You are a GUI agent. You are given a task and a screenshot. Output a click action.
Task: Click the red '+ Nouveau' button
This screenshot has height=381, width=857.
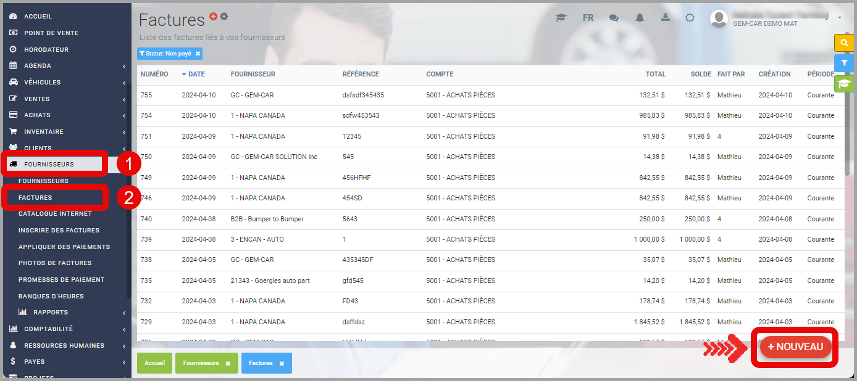click(795, 347)
